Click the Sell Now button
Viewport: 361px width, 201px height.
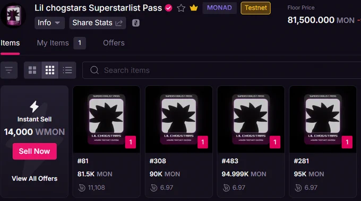[x=35, y=151]
